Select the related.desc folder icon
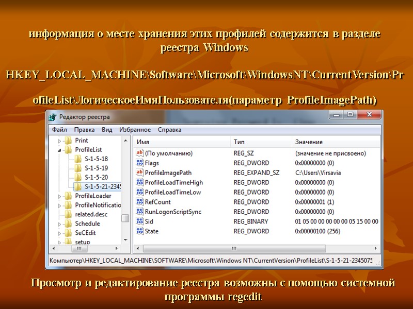This screenshot has width=413, height=309. (x=68, y=214)
